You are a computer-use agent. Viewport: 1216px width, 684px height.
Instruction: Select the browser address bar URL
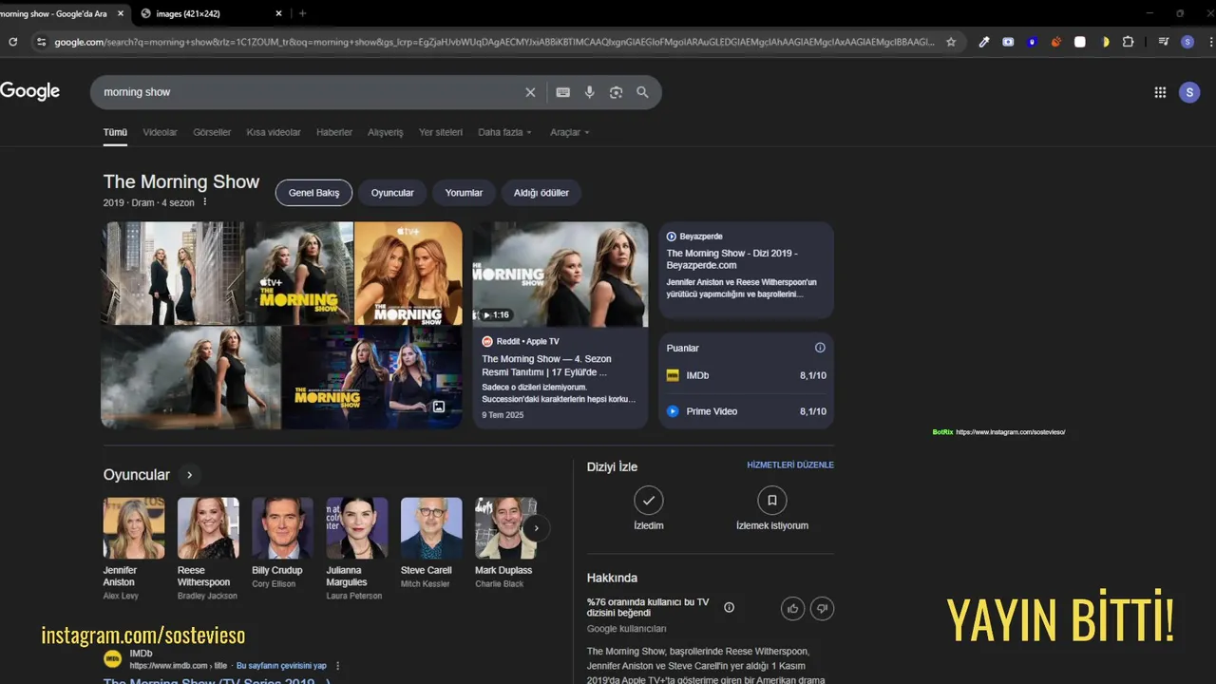494,42
